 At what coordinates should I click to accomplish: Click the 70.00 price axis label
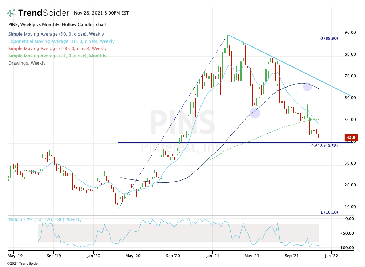click(350, 76)
